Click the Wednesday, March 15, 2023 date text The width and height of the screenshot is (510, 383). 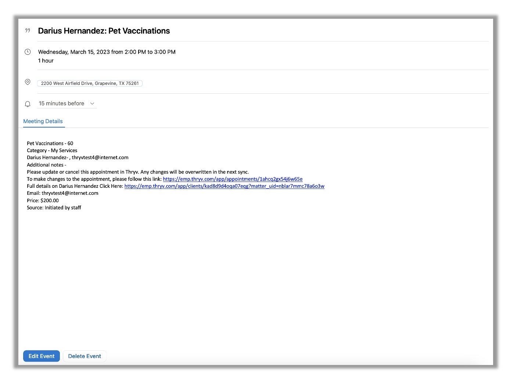click(107, 52)
